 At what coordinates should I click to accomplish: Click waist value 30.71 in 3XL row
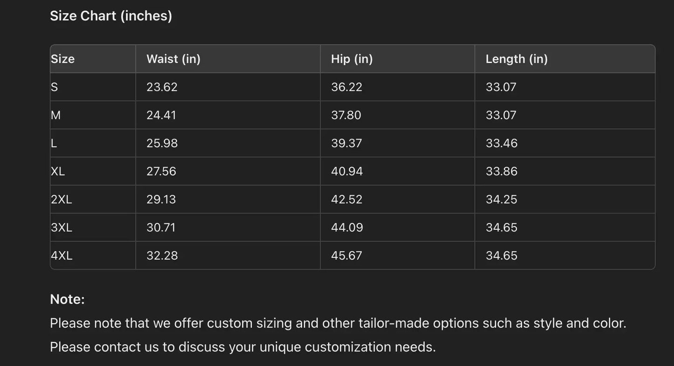point(161,228)
